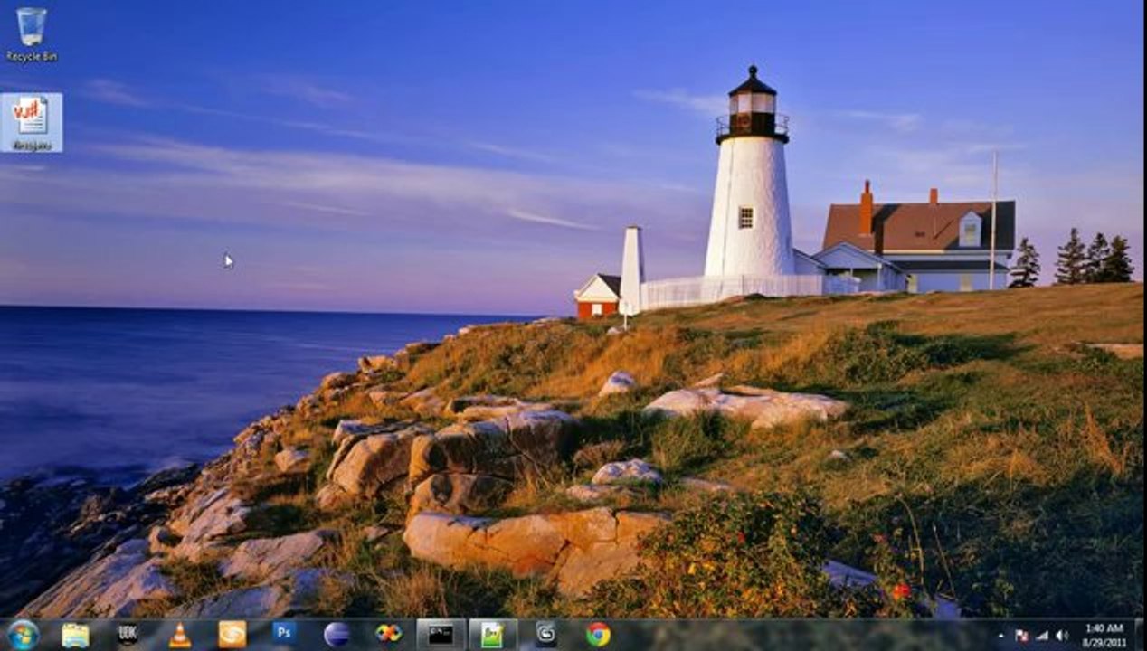Switch to the command prompt window
The image size is (1147, 651).
(x=441, y=635)
